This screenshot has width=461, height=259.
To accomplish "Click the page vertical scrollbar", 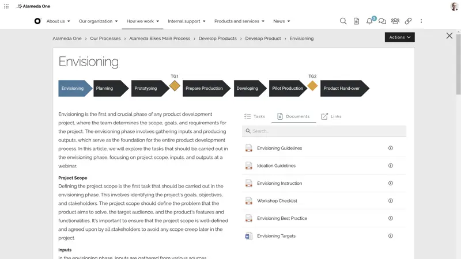I will 458,64.
